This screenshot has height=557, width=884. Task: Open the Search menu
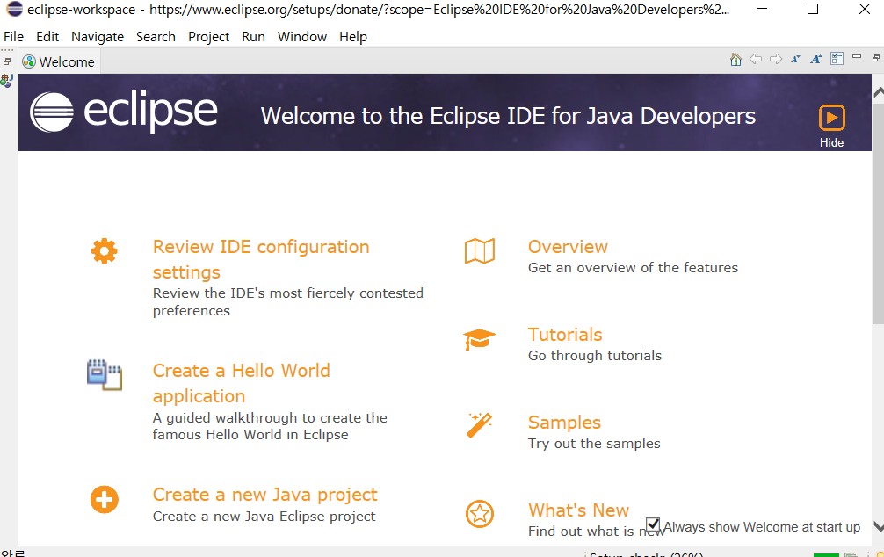tap(156, 37)
